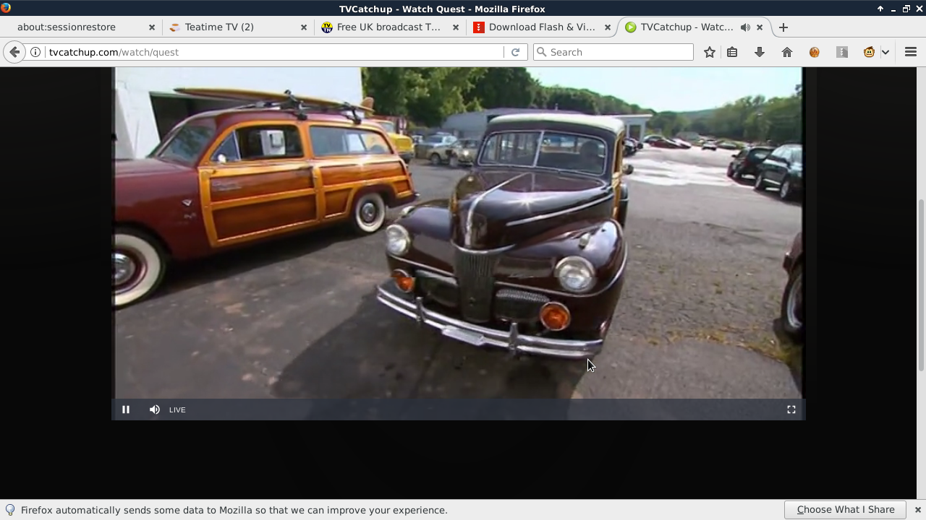Close the about:sessionrestore tab
This screenshot has height=520, width=926.
pyautogui.click(x=152, y=27)
